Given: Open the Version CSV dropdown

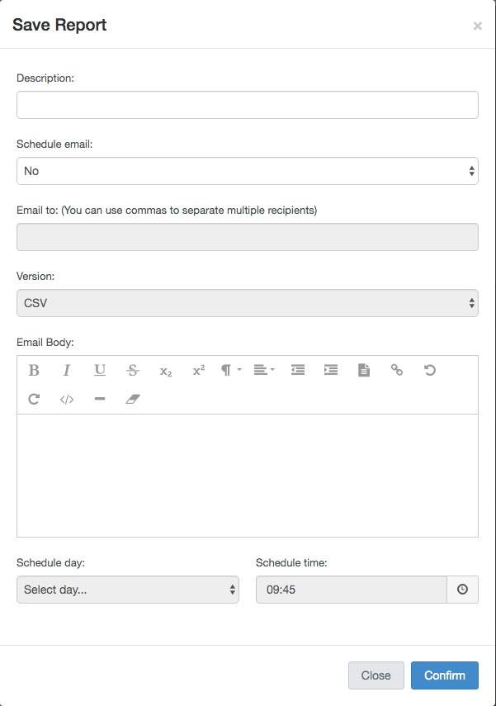Looking at the screenshot, I should 248,303.
